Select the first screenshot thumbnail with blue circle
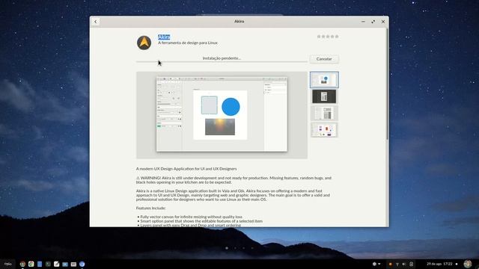This screenshot has height=269, width=479. (x=324, y=80)
